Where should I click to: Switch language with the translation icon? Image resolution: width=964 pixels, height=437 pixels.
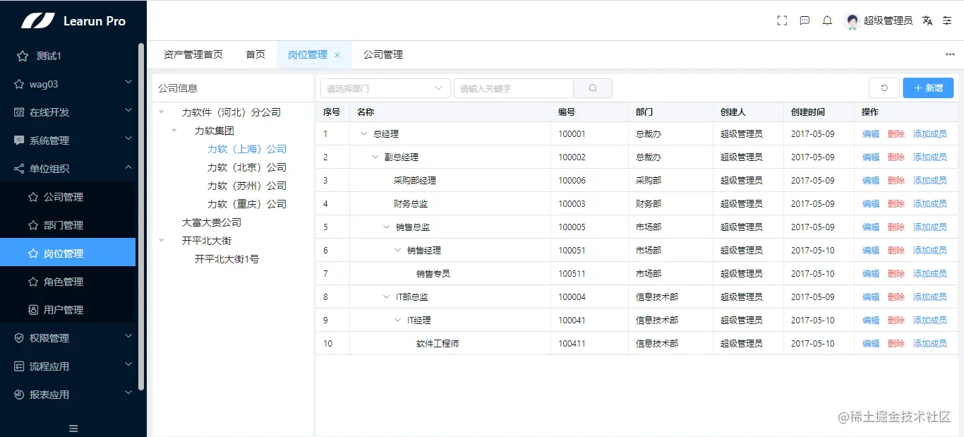[x=927, y=20]
